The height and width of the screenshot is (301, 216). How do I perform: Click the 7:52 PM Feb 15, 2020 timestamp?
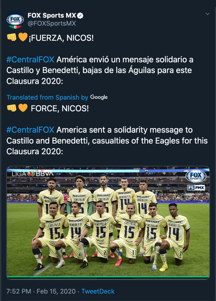click(x=41, y=291)
